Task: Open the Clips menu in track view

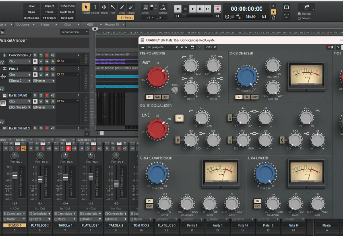Action: 69,24
